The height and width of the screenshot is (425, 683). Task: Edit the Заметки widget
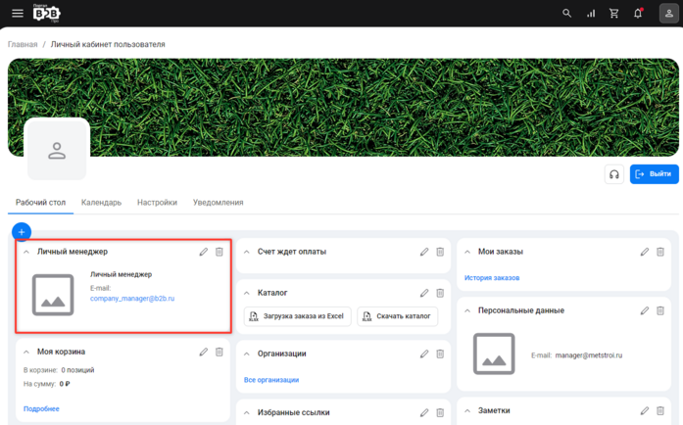click(x=645, y=410)
